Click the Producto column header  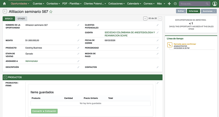(36, 98)
